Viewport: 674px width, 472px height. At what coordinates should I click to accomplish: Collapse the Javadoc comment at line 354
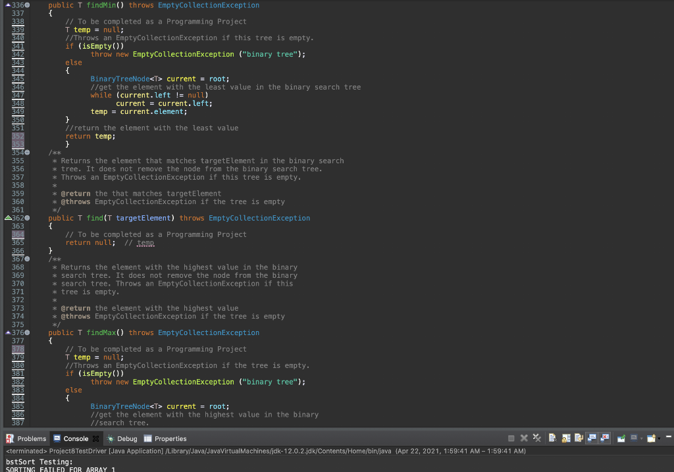pyautogui.click(x=27, y=153)
